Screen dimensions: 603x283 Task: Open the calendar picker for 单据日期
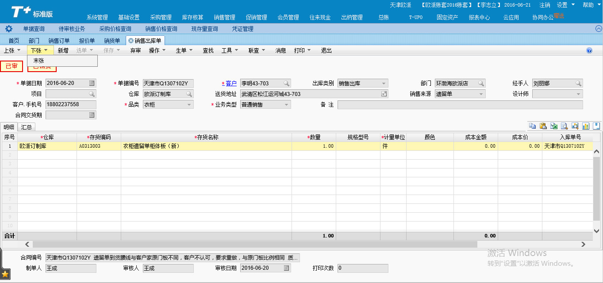point(92,83)
